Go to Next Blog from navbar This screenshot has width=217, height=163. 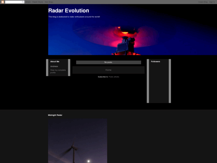pyautogui.click(x=49, y=2)
